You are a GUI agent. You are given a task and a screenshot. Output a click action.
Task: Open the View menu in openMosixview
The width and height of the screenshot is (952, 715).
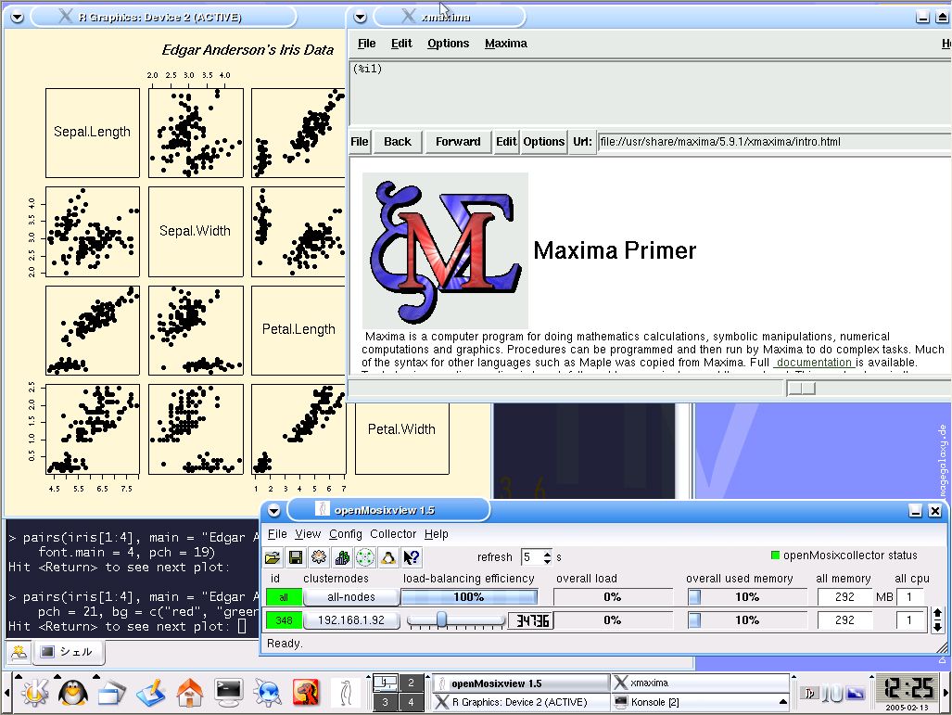(x=308, y=534)
